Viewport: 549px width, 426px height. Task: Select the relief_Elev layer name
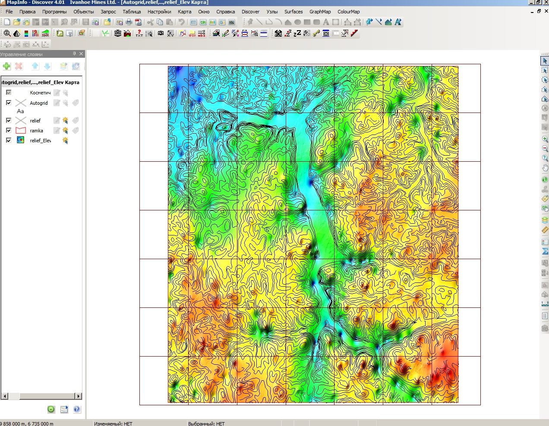pos(40,141)
